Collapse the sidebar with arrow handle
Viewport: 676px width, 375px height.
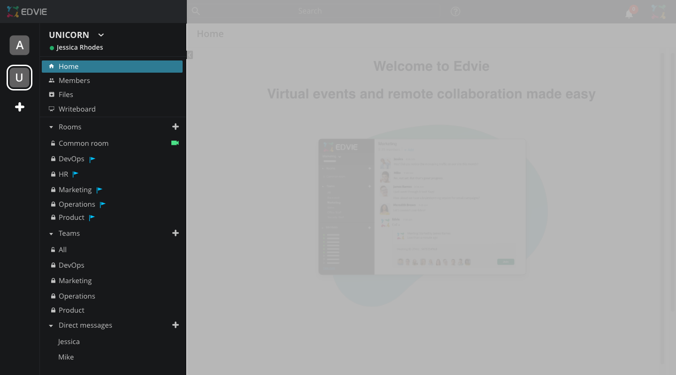coord(190,55)
